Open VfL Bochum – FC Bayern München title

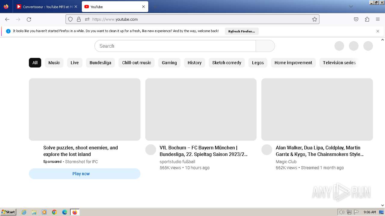coord(204,151)
